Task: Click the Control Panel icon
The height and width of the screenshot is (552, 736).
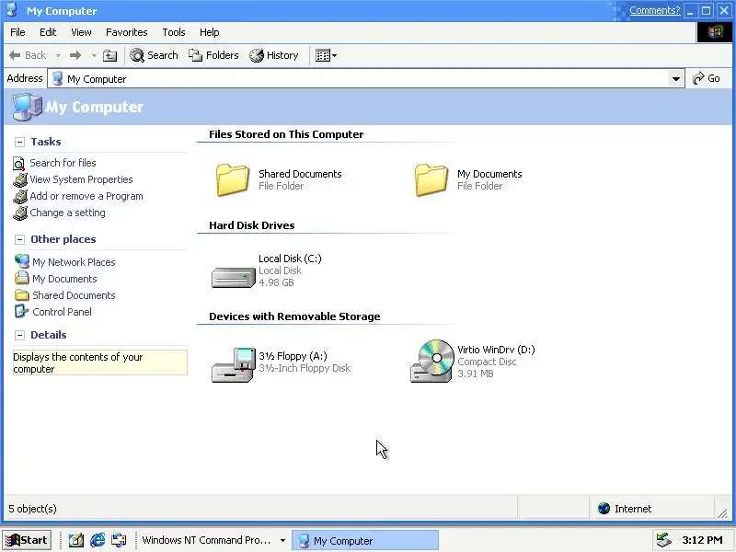Action: click(21, 311)
